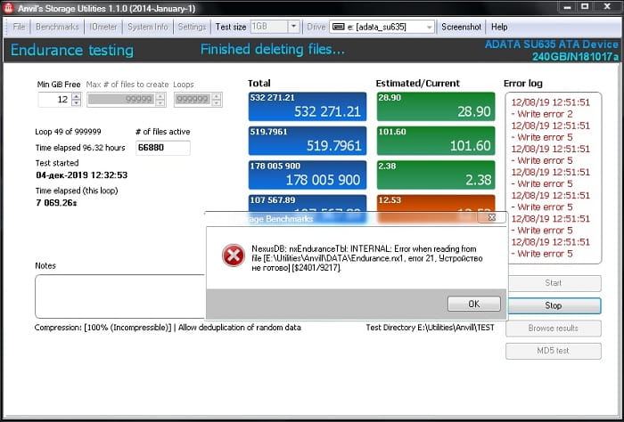The height and width of the screenshot is (422, 624).
Task: Click the Max # of files spinner arrows
Action: coord(160,100)
